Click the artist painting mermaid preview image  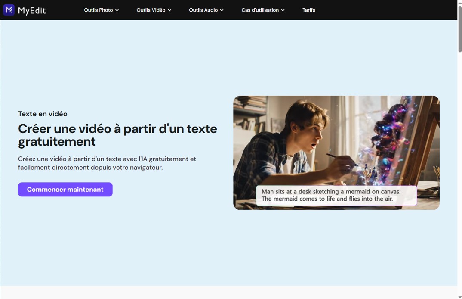click(x=336, y=153)
